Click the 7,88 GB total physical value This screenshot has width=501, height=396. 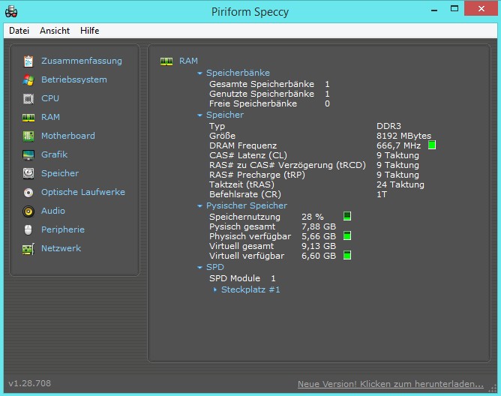pos(319,226)
